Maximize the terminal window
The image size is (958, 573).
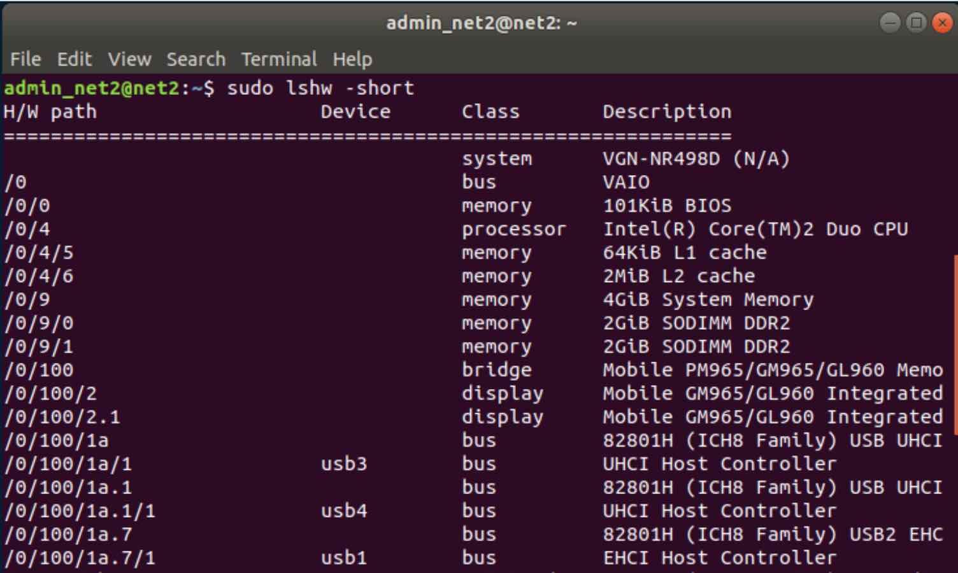[916, 23]
